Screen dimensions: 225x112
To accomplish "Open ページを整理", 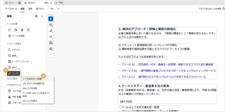I will click(x=16, y=36).
